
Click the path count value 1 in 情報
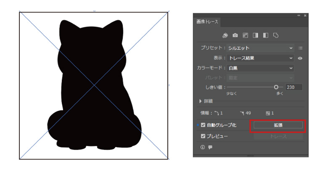click(x=221, y=113)
